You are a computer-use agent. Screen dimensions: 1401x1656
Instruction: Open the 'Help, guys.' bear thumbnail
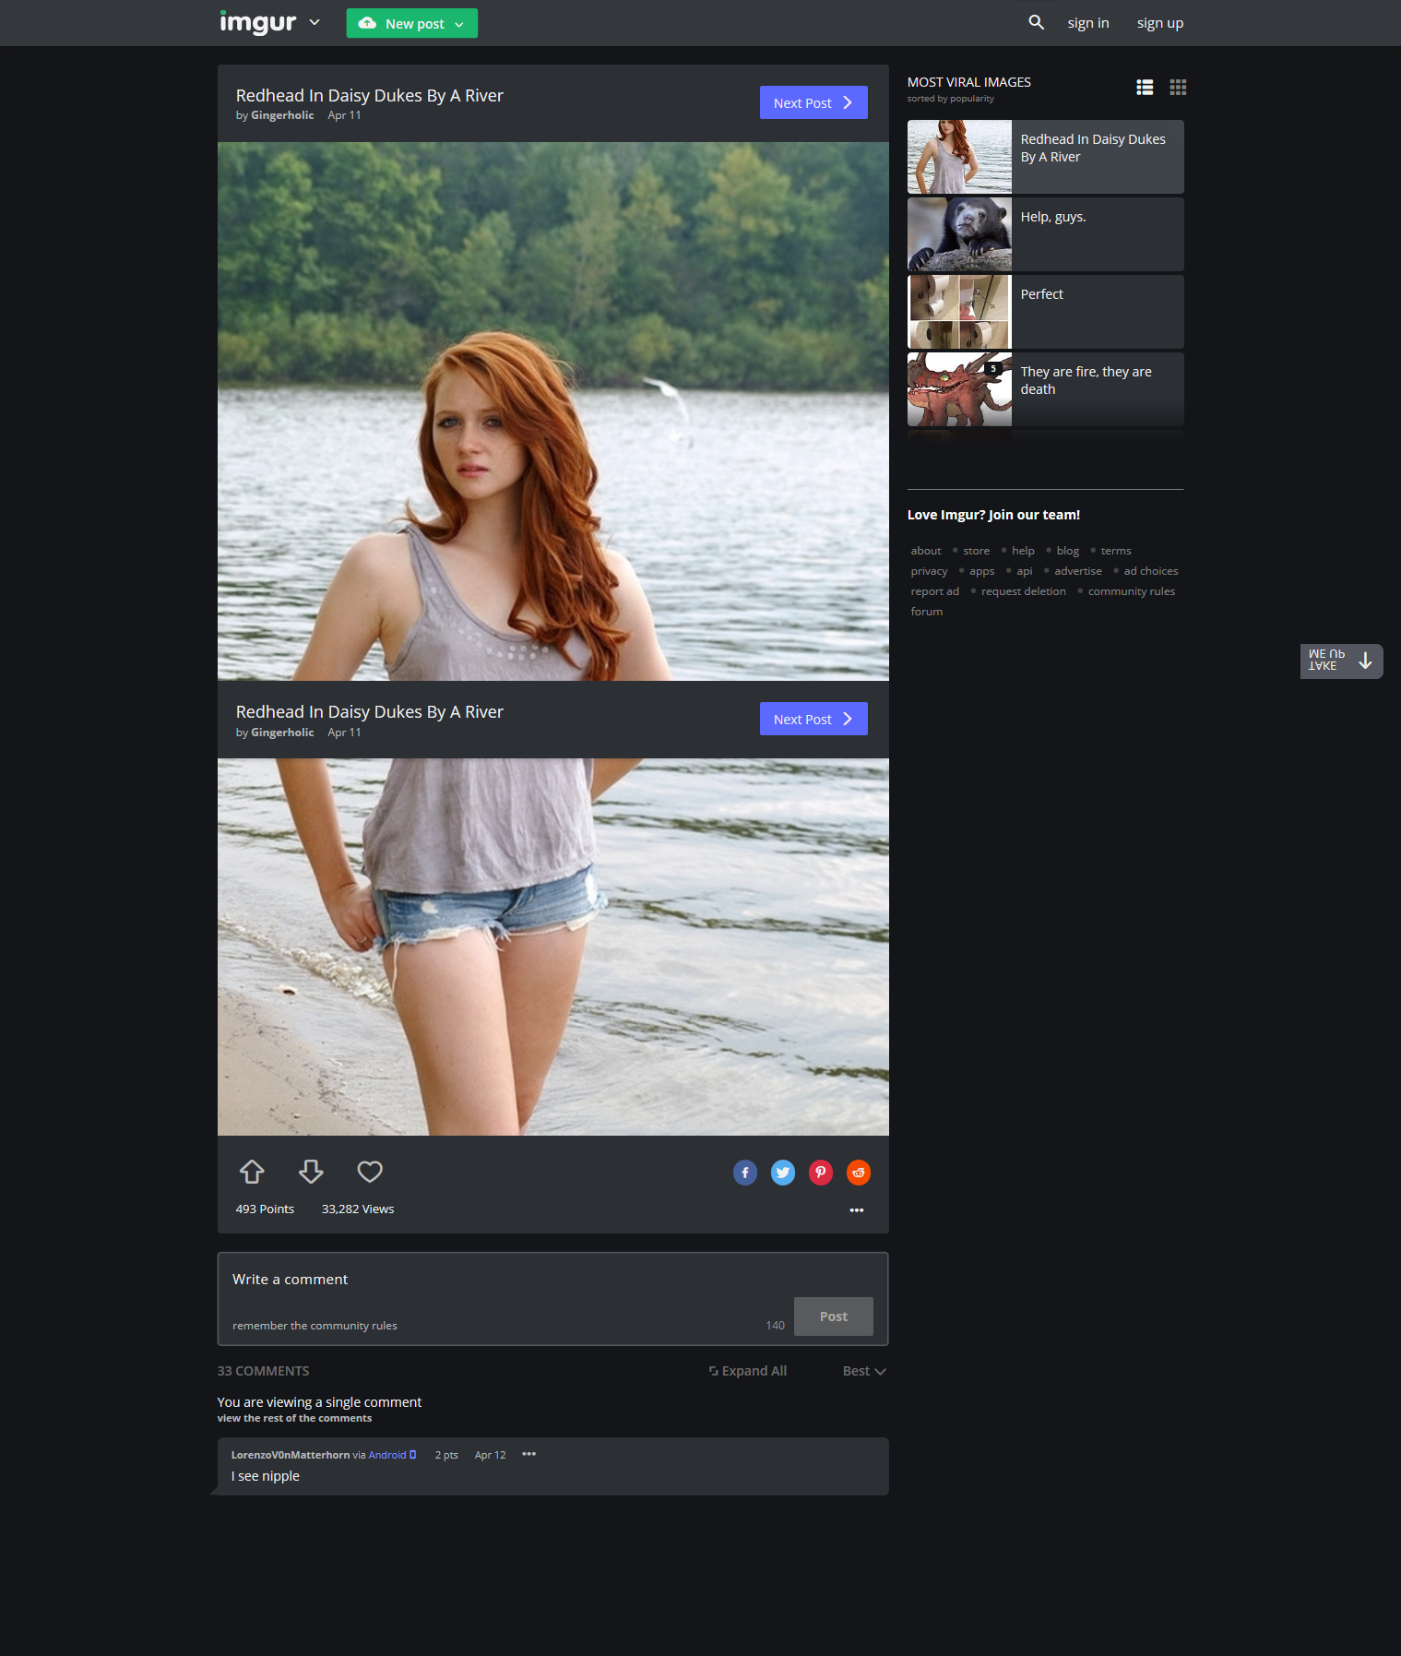click(959, 234)
